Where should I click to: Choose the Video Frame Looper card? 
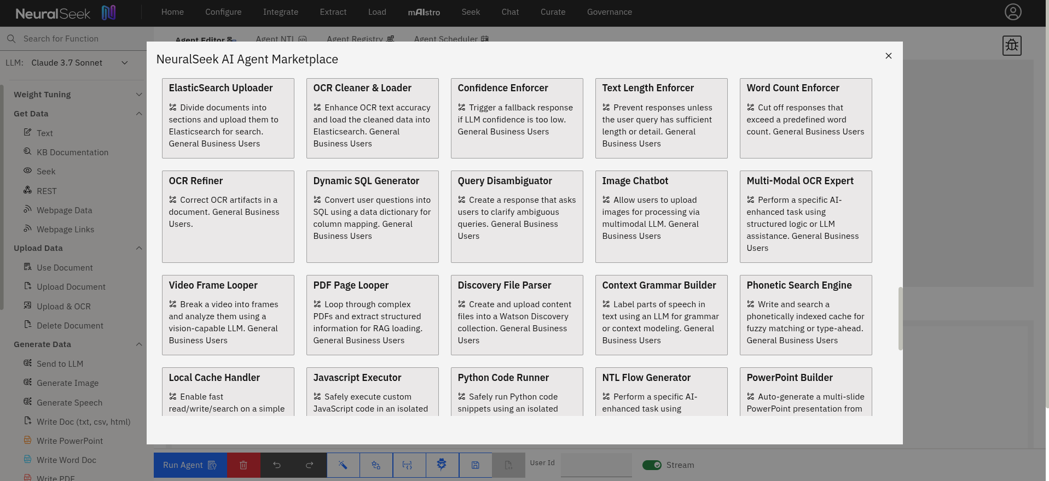pos(228,315)
